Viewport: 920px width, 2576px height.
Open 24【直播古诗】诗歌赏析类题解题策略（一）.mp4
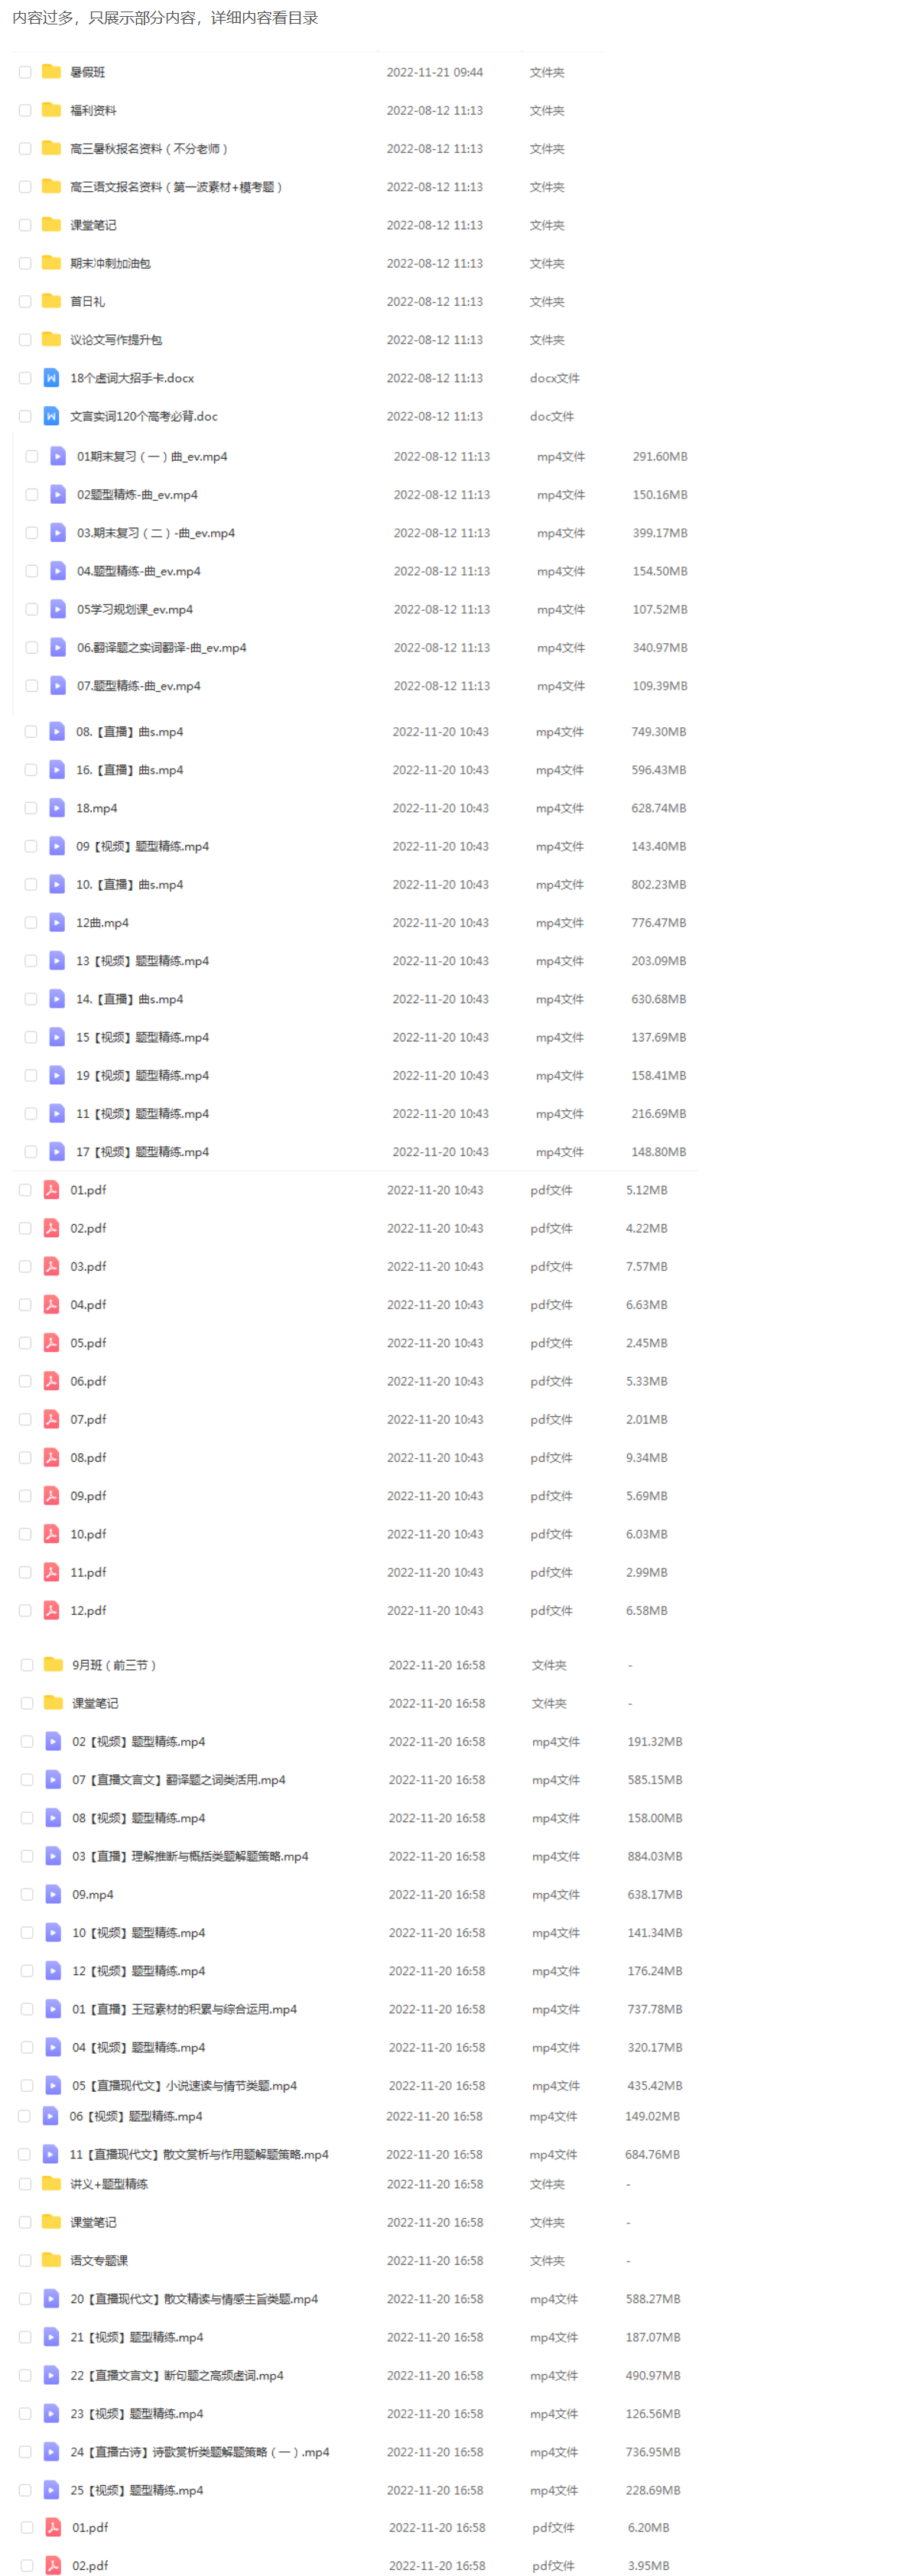pos(200,2452)
